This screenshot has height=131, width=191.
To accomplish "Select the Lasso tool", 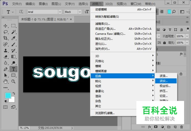I will point(6,32).
